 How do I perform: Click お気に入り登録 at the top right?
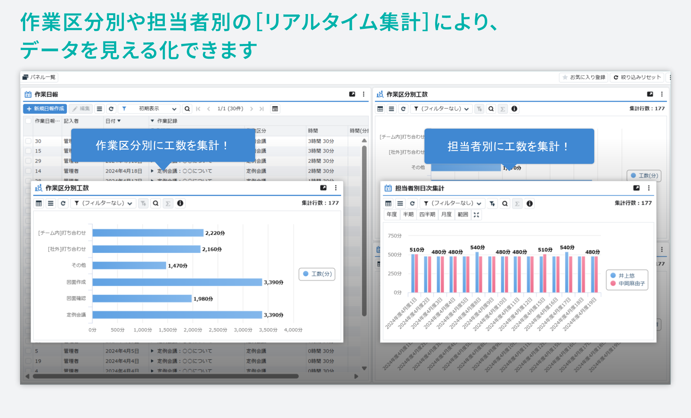pos(583,77)
